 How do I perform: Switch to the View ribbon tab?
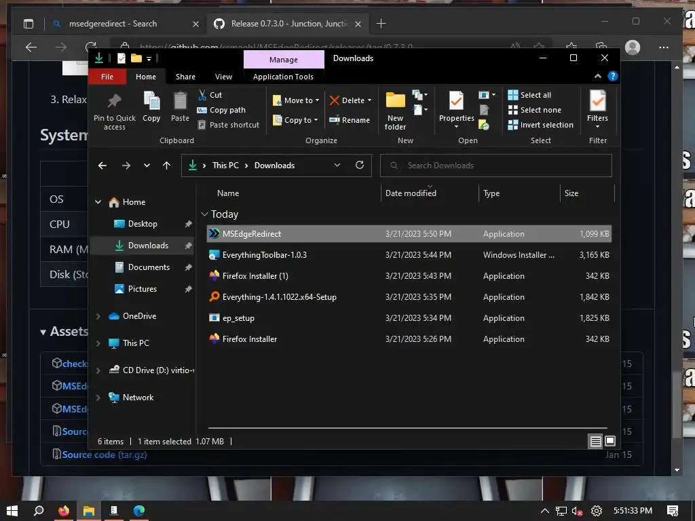click(x=223, y=77)
